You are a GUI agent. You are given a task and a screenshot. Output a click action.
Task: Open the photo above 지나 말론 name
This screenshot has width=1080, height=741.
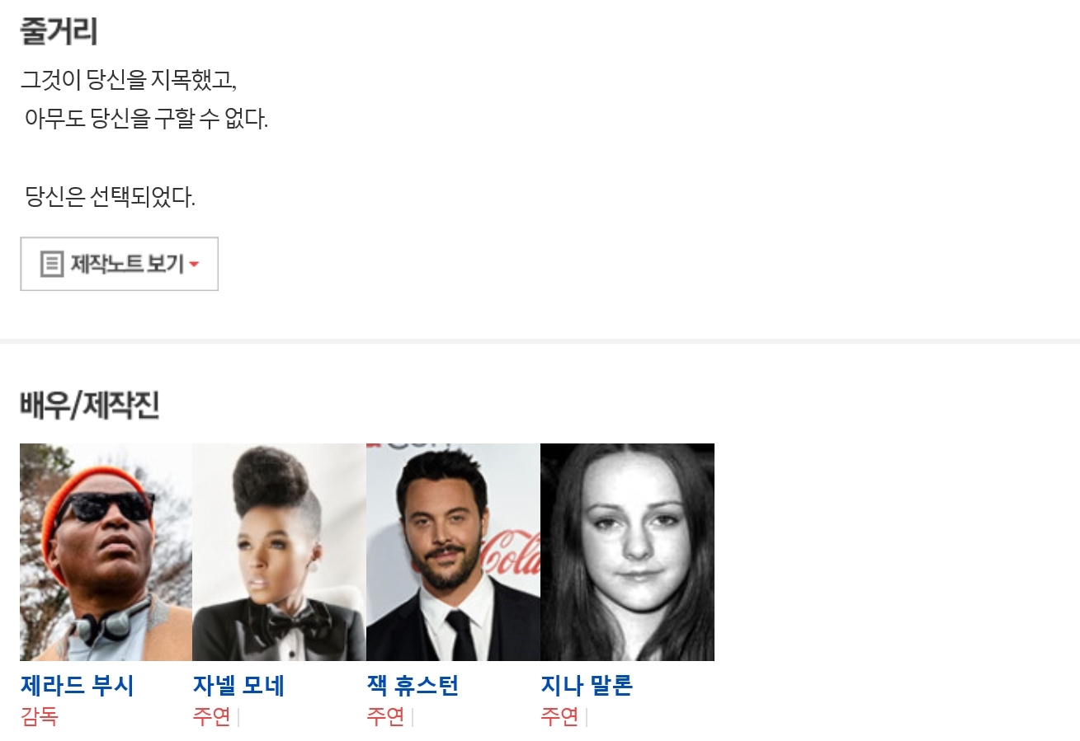(x=627, y=552)
